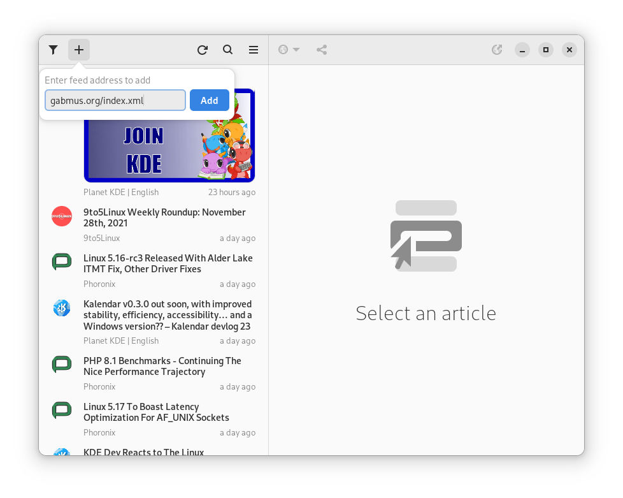
Task: Maximize the window
Action: [545, 50]
